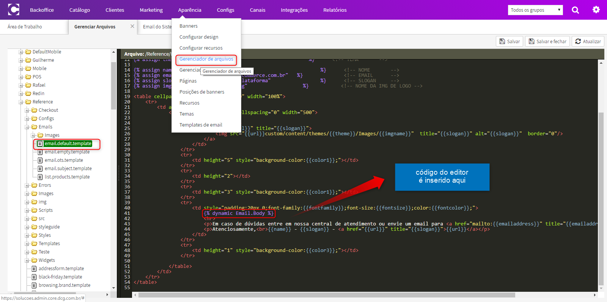
Task: Open the settings gear icon
Action: (596, 10)
